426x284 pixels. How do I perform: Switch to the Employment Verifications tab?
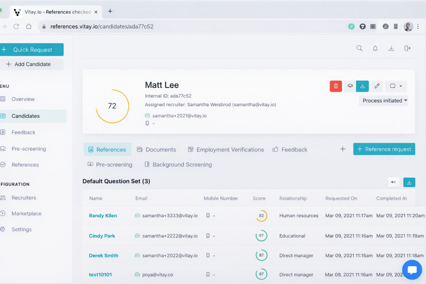coord(226,149)
